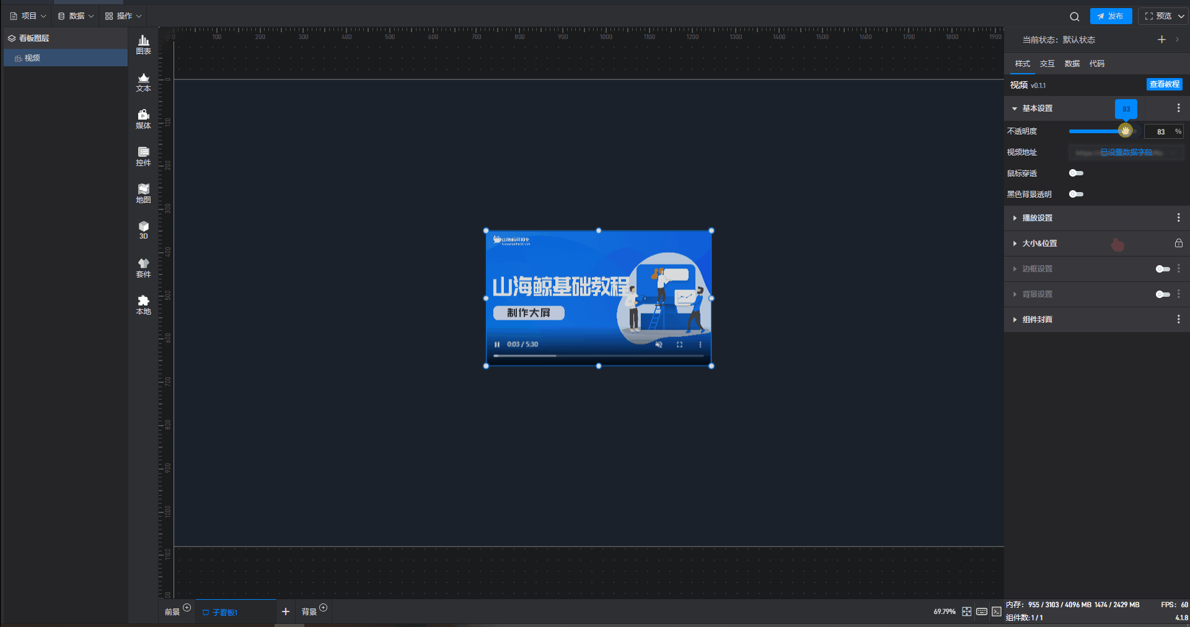Click the 已设置数据字段 video address field

point(1126,152)
